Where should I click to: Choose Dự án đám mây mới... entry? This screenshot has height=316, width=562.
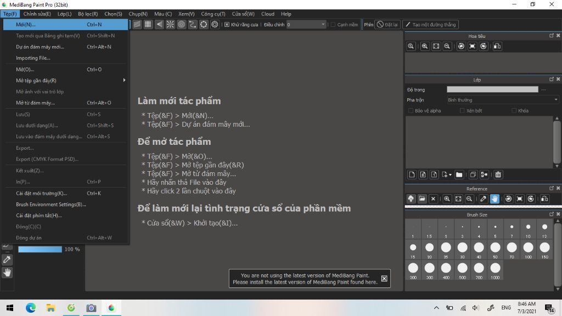(x=66, y=47)
